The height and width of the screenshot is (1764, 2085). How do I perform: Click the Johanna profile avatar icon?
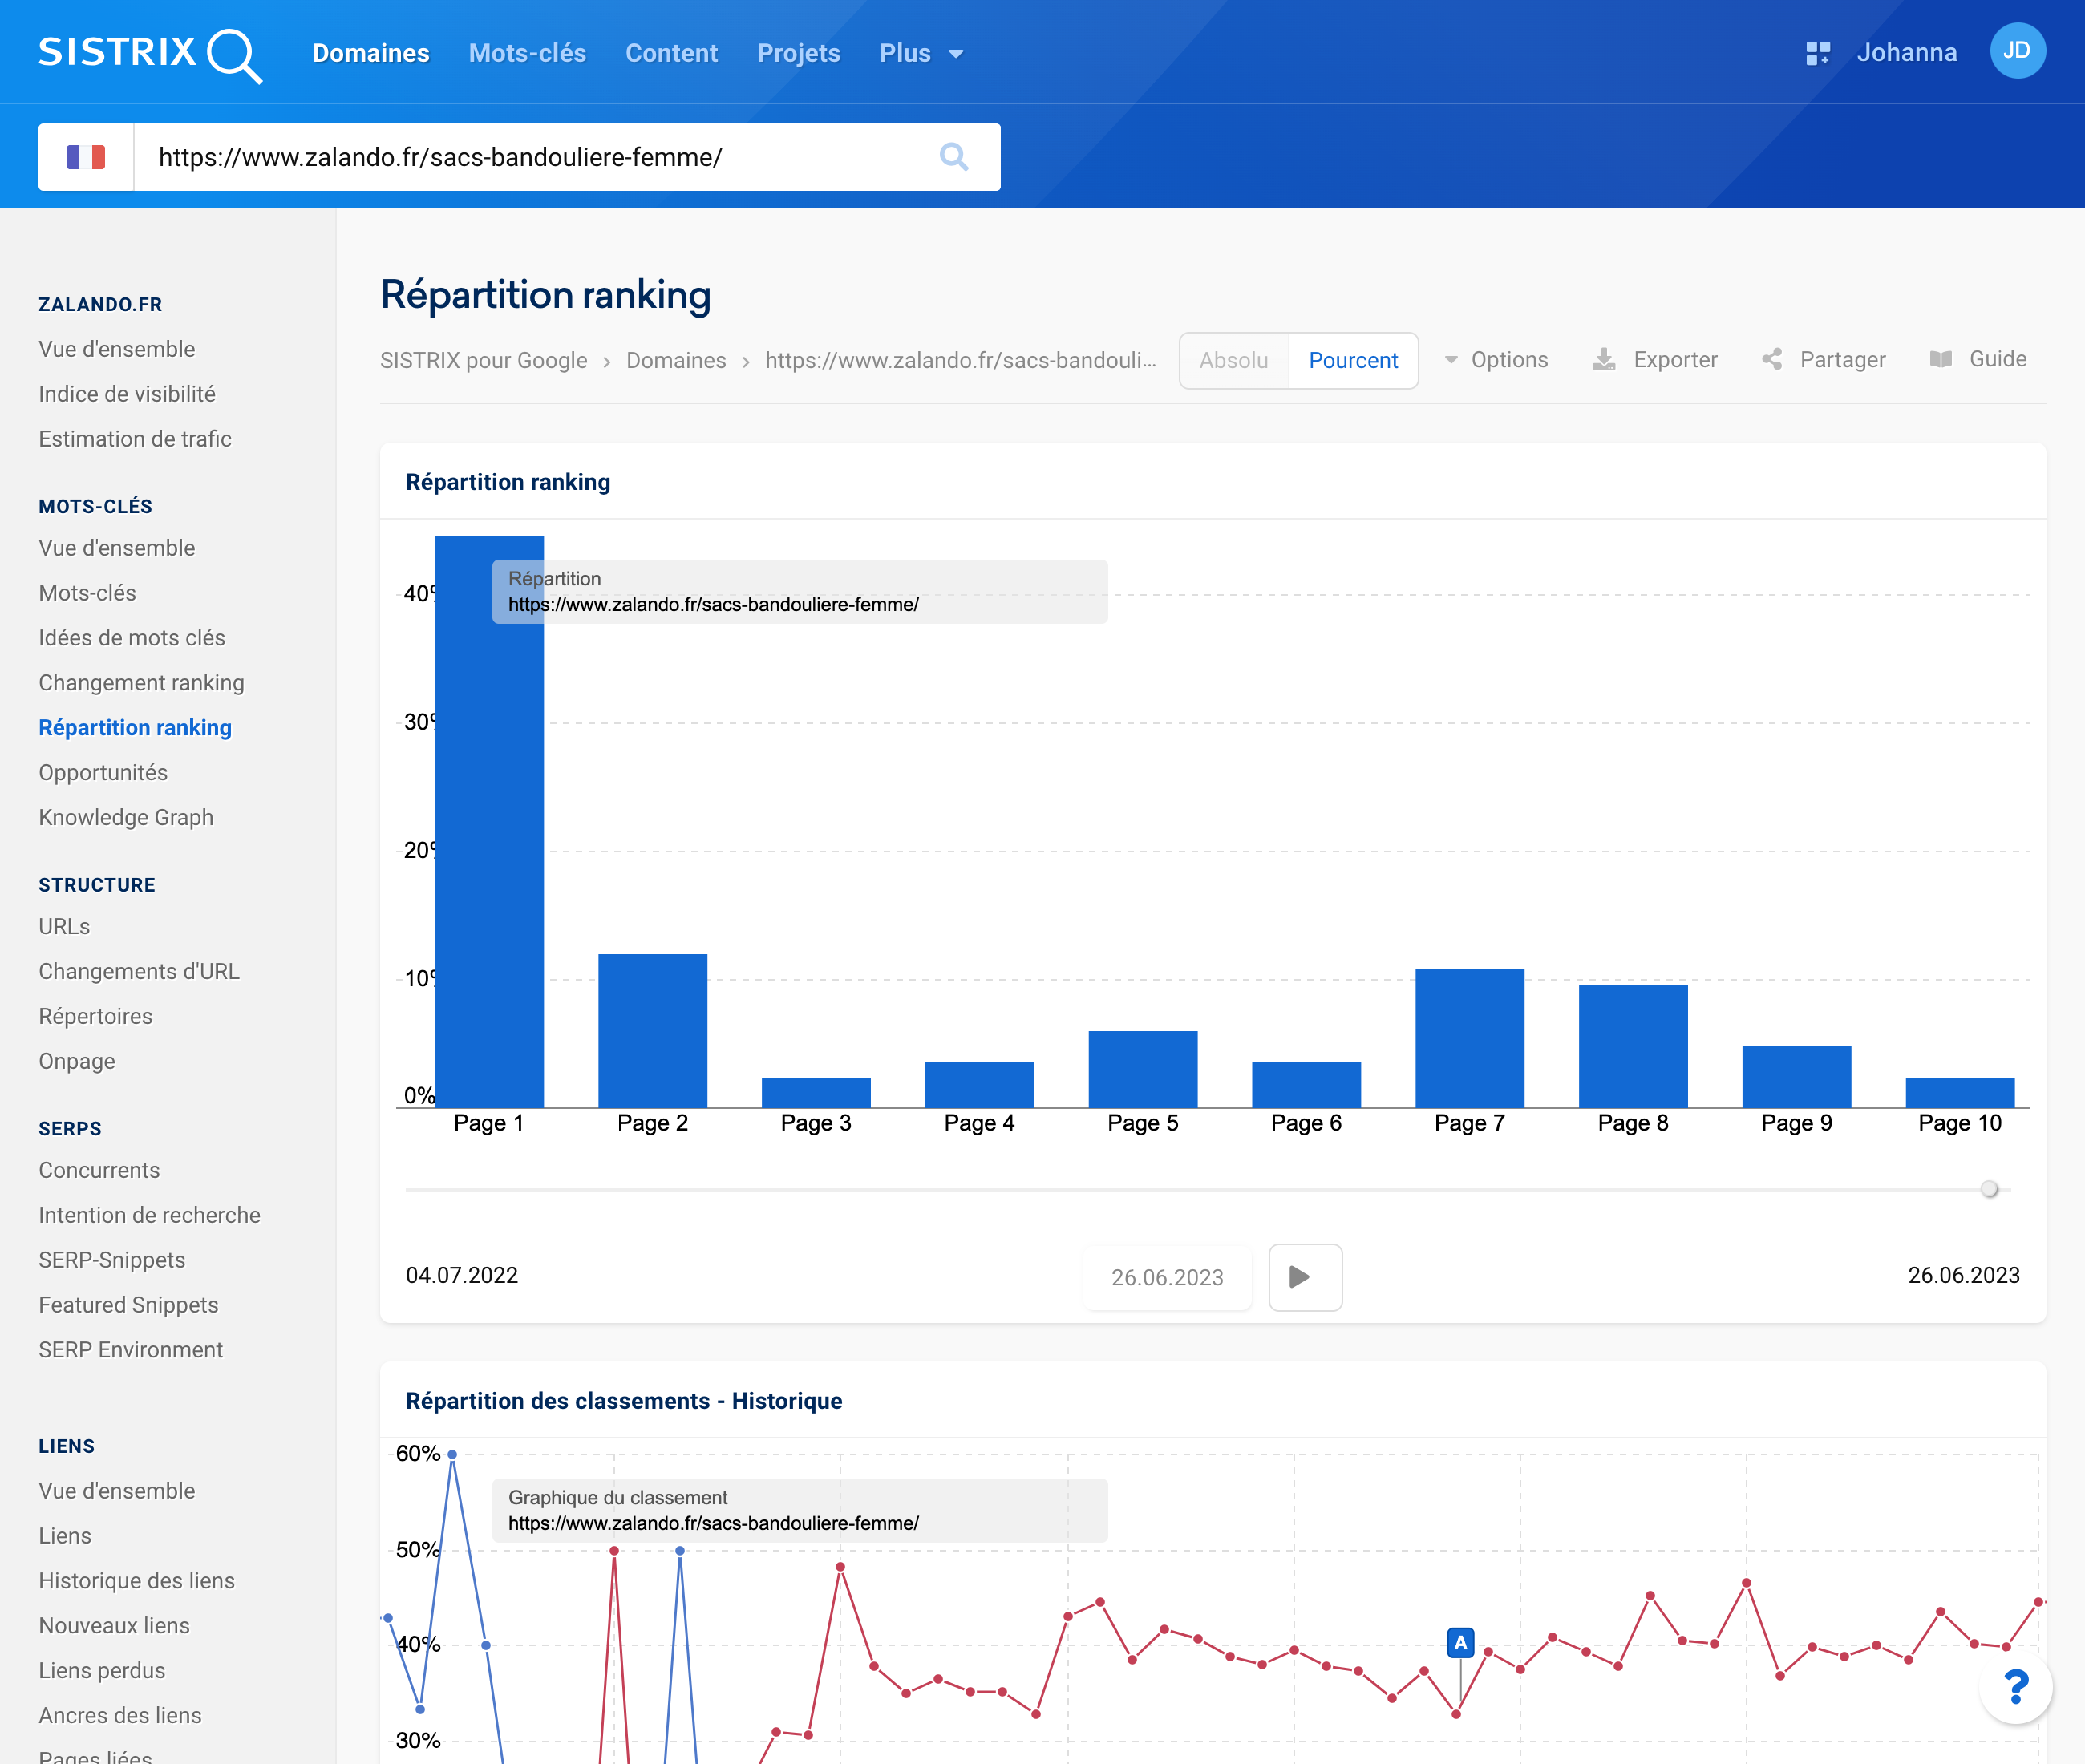pos(2015,51)
